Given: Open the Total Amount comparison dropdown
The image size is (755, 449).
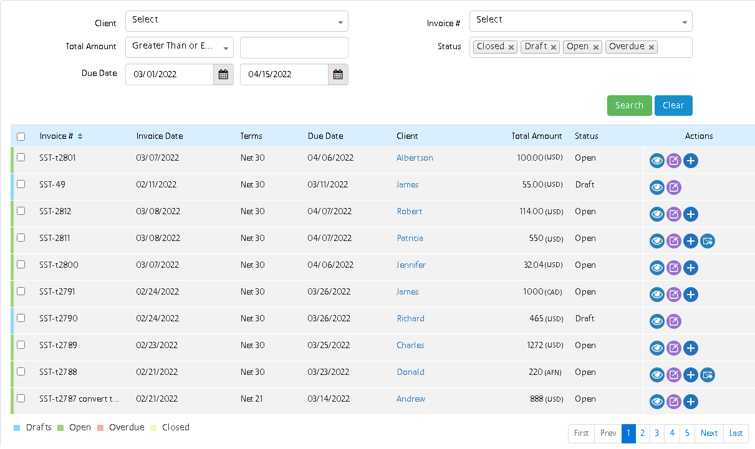Looking at the screenshot, I should (x=179, y=47).
